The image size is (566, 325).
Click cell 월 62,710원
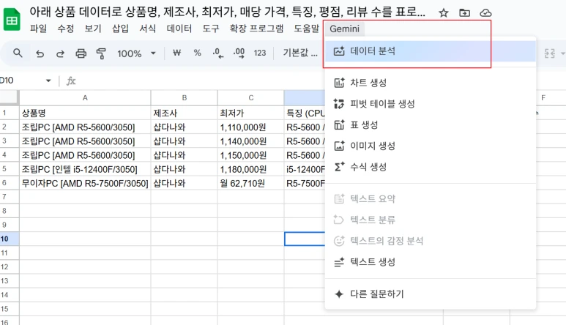(251, 183)
